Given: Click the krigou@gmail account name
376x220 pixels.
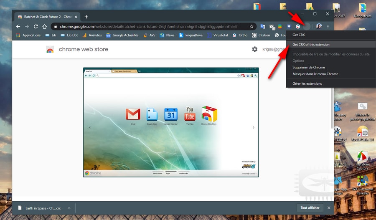Looking at the screenshot, I should 274,49.
